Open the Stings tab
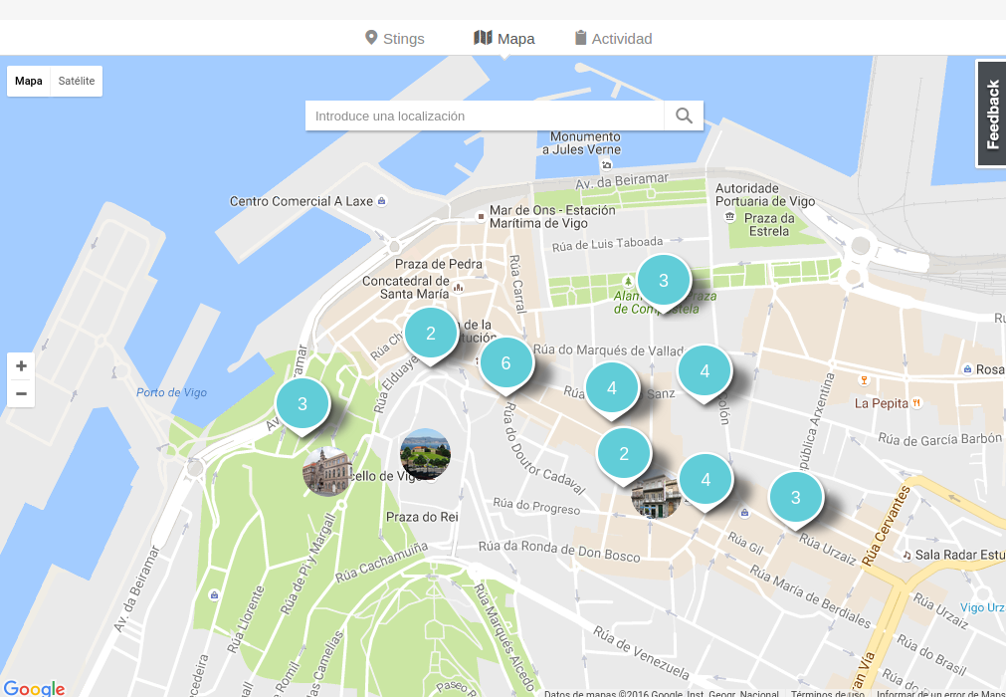The image size is (1006, 697). pyautogui.click(x=395, y=39)
